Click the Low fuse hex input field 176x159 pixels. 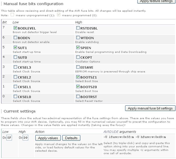point(9,138)
